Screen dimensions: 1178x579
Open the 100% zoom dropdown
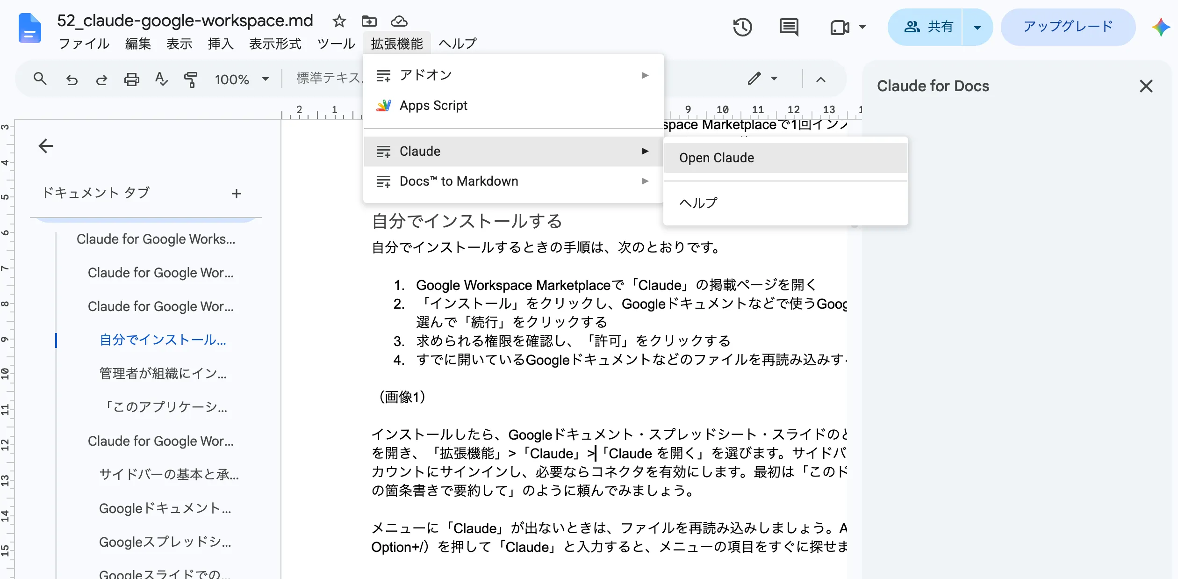coord(242,80)
